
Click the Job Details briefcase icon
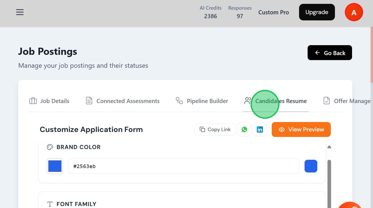point(33,101)
